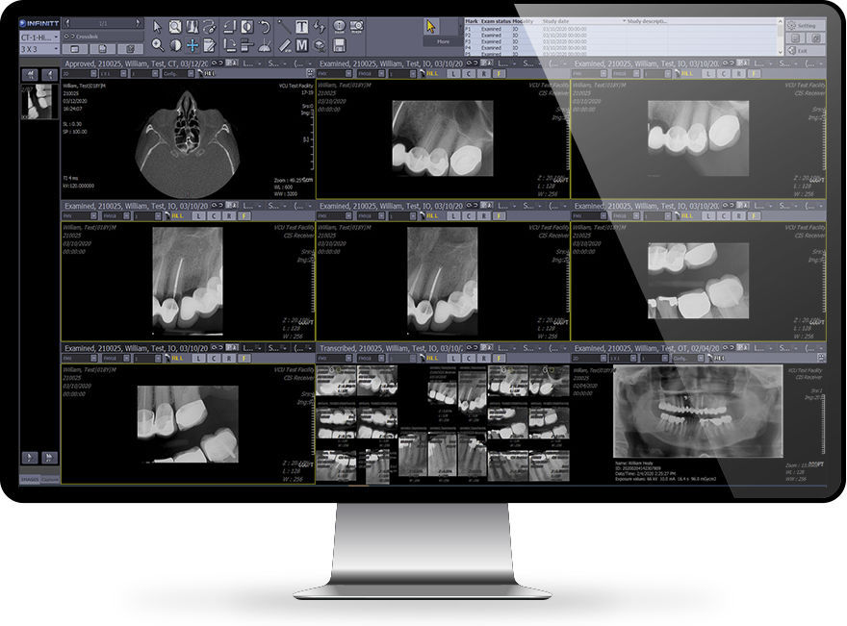
Task: Select the arrow pointer tool
Action: click(157, 28)
